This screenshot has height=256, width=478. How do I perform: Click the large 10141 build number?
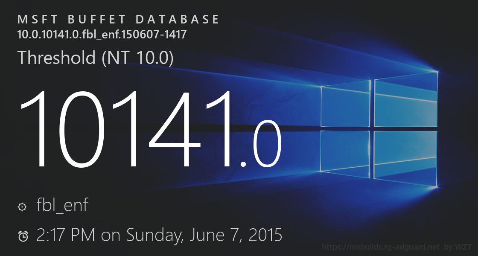pyautogui.click(x=124, y=128)
